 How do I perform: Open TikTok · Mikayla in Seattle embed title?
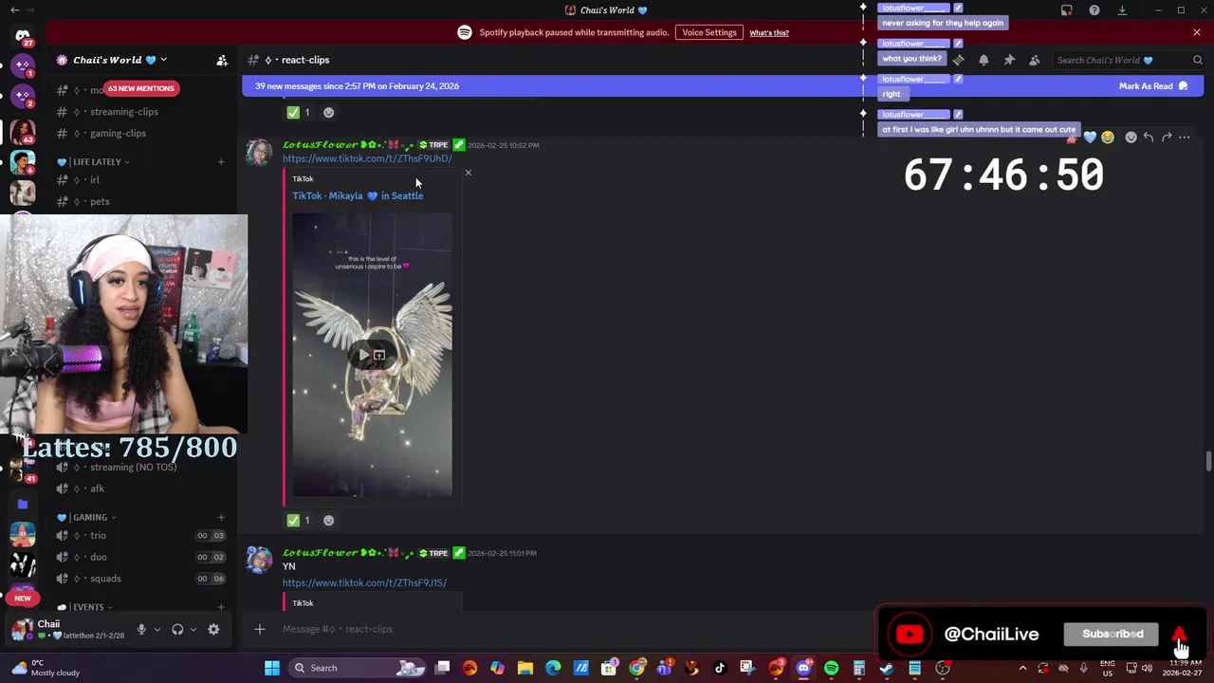click(x=358, y=195)
